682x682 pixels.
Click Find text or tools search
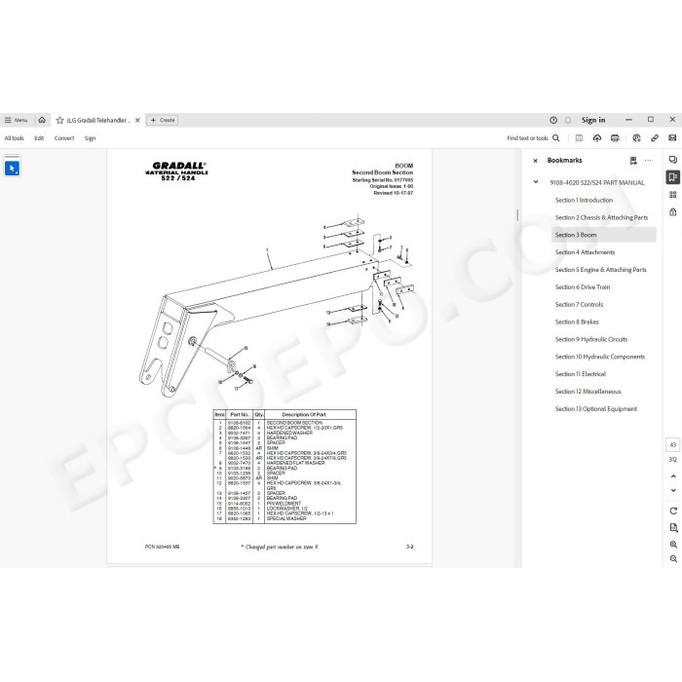pos(533,138)
